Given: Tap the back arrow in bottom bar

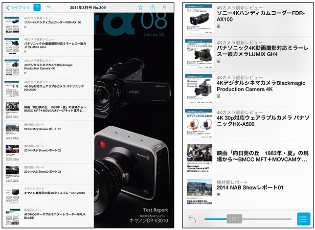Looking at the screenshot, I should click(192, 219).
